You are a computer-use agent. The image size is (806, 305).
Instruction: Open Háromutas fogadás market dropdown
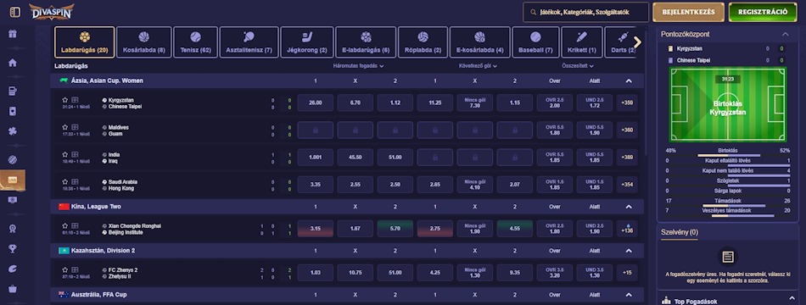358,66
